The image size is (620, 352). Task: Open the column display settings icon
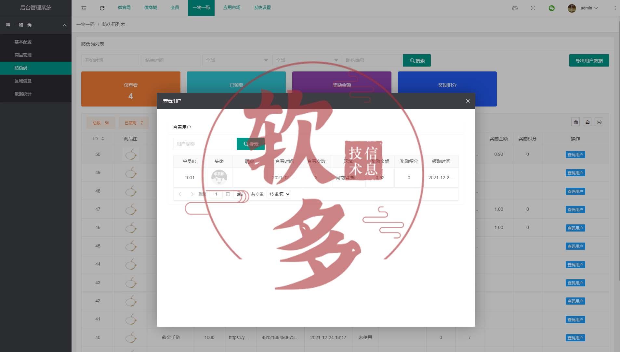(x=576, y=122)
